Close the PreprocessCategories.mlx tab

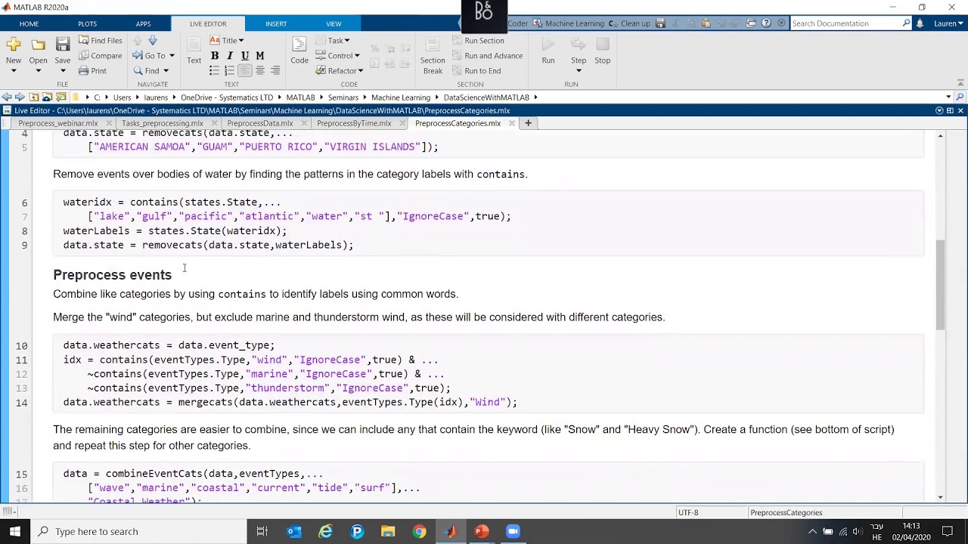[x=512, y=123]
